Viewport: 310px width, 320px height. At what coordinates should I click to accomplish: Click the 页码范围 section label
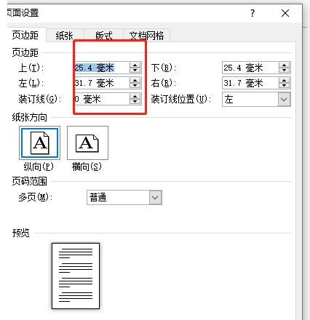pyautogui.click(x=30, y=181)
